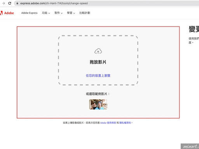Open the 隱私權原則 link
This screenshot has height=149, width=199.
tap(125, 123)
